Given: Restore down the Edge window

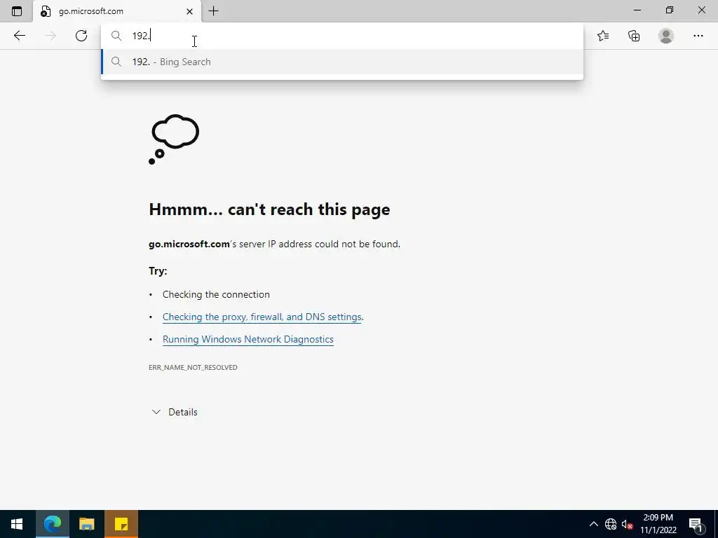Looking at the screenshot, I should pos(670,10).
